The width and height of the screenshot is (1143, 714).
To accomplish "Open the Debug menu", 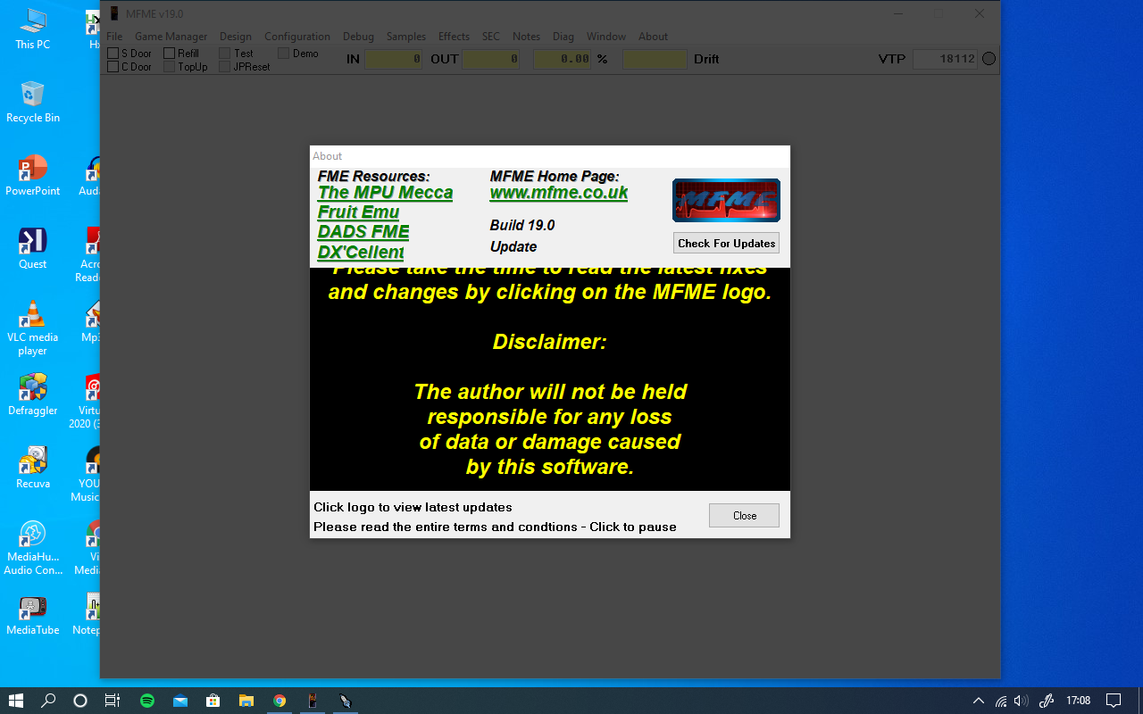I will pos(359,37).
